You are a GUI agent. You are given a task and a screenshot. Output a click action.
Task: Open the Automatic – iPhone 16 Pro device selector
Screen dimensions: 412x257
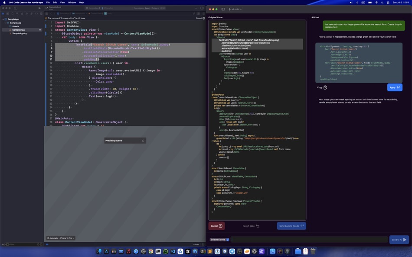click(61, 238)
